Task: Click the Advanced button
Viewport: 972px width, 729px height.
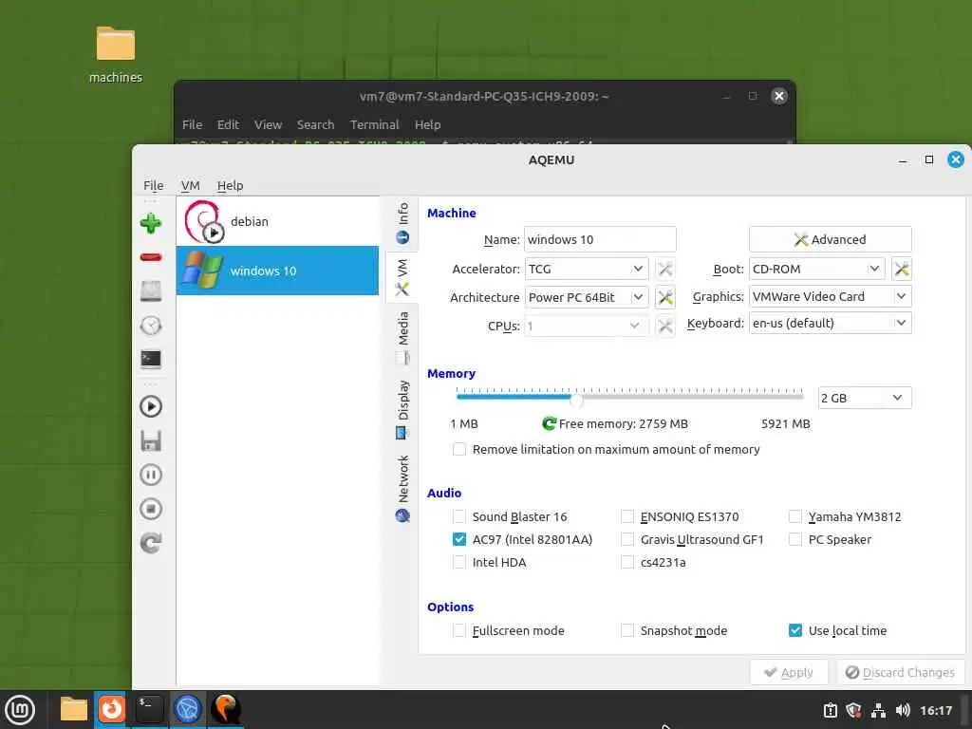Action: (830, 239)
